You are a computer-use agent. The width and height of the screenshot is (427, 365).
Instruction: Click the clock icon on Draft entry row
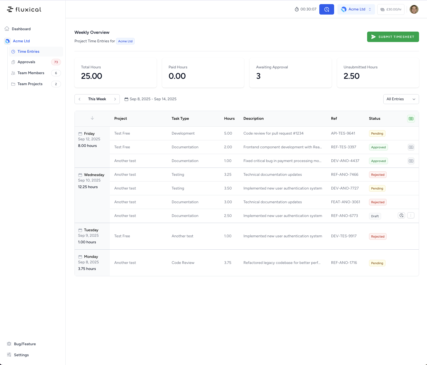coord(401,216)
